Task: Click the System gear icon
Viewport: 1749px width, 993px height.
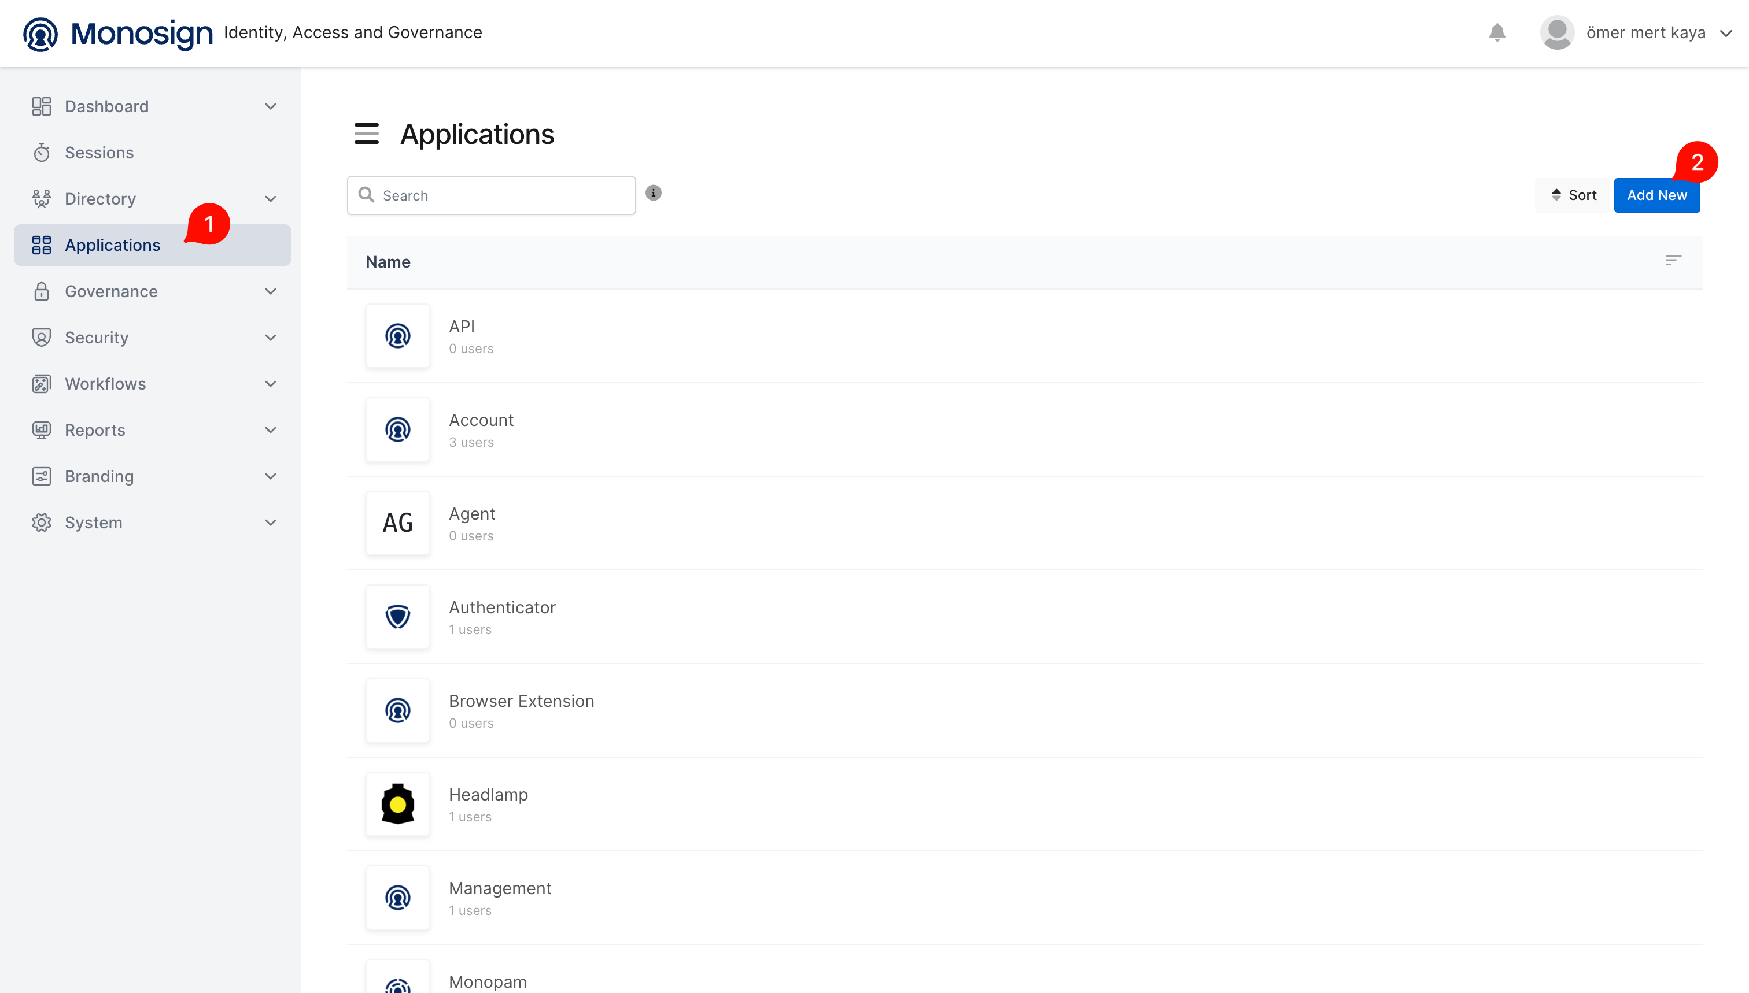Action: [42, 523]
